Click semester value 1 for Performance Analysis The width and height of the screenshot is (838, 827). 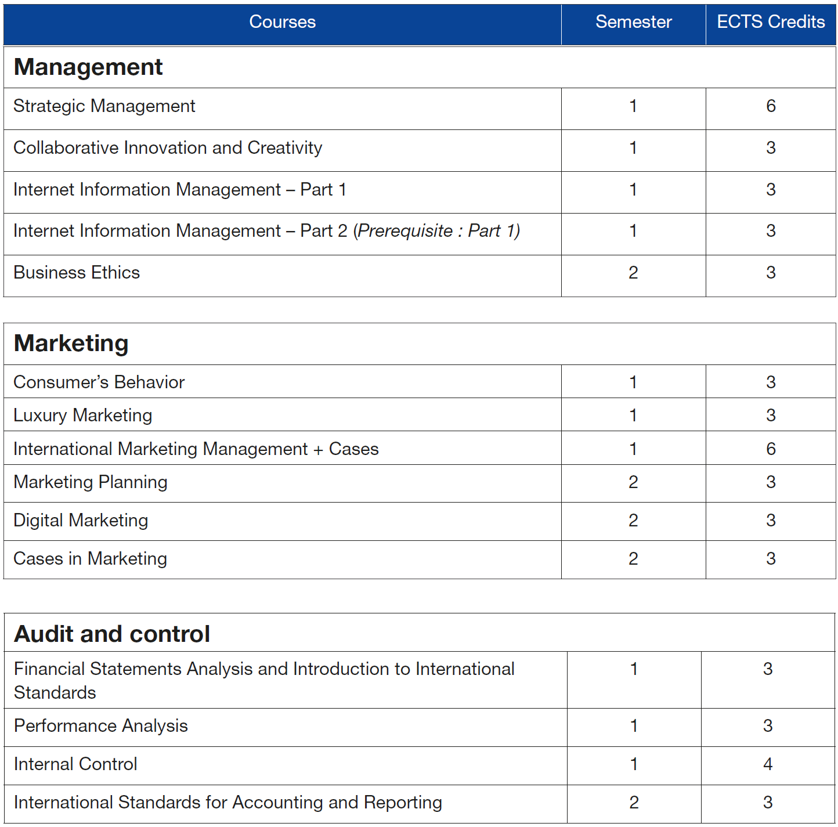[x=634, y=726]
